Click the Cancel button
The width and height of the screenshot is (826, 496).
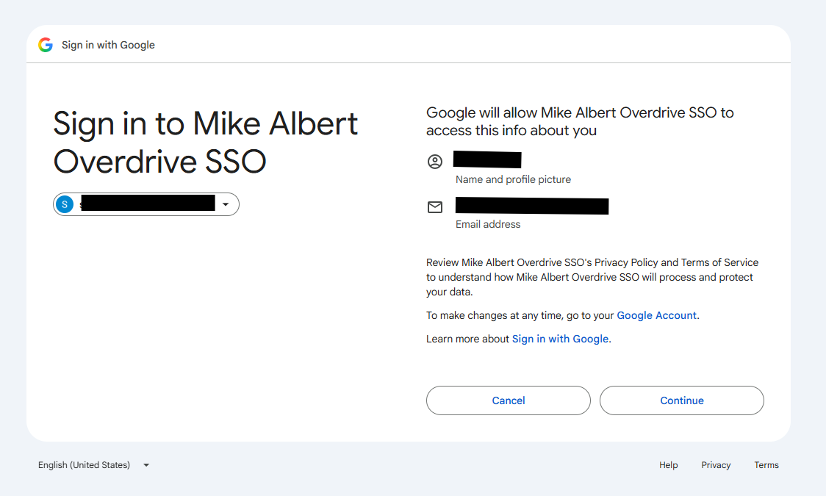(509, 400)
